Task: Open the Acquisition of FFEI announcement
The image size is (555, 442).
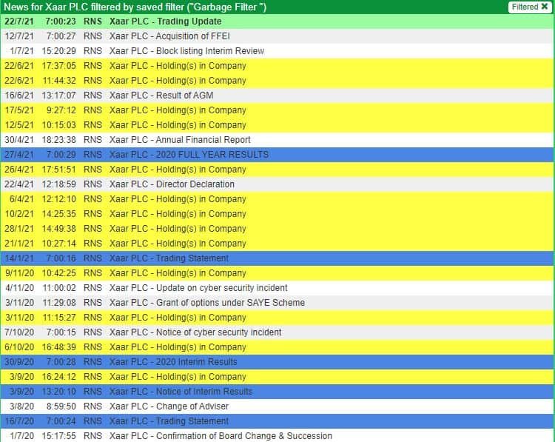Action: [x=277, y=36]
